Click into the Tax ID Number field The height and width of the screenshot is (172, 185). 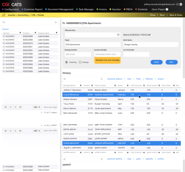pos(136,54)
